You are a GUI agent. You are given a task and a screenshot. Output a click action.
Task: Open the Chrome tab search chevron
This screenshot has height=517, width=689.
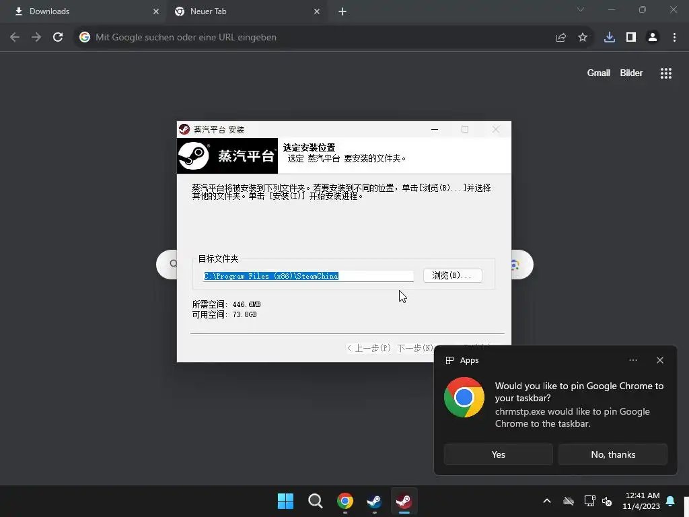tap(581, 9)
